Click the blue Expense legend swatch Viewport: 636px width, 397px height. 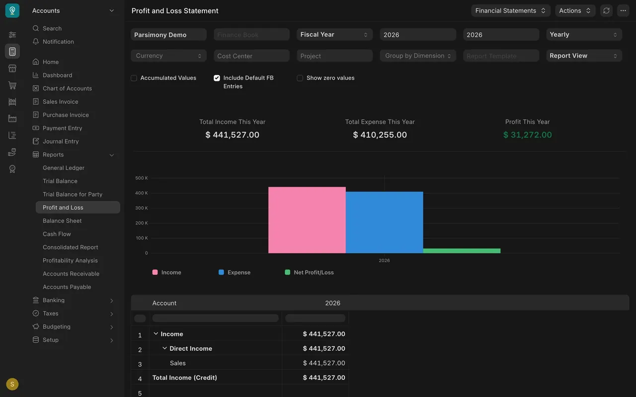pos(221,272)
